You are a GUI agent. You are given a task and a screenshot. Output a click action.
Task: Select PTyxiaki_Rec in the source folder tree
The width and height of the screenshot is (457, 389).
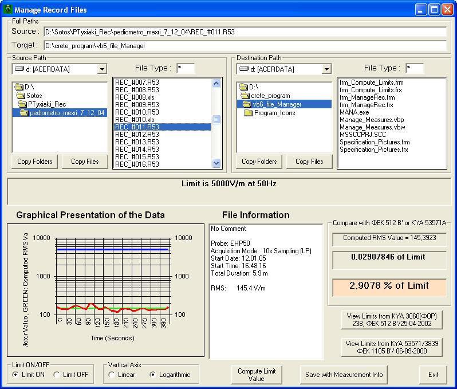[x=47, y=104]
